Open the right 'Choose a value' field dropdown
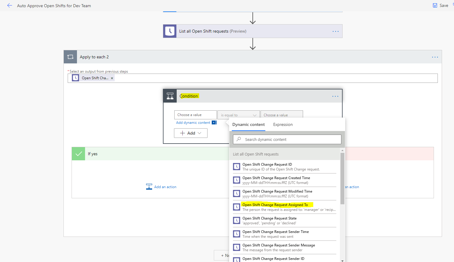454x262 pixels. click(x=282, y=115)
